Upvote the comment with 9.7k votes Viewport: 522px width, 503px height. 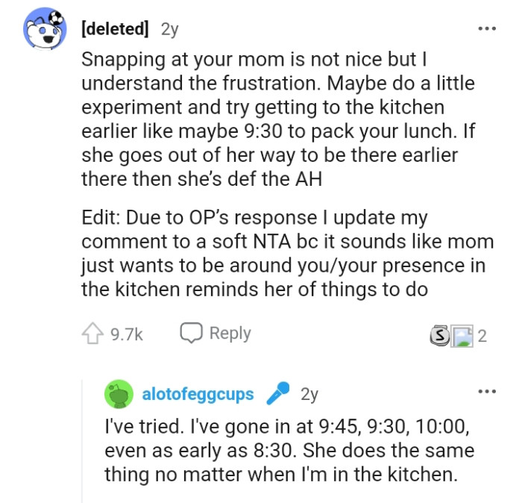(x=93, y=334)
